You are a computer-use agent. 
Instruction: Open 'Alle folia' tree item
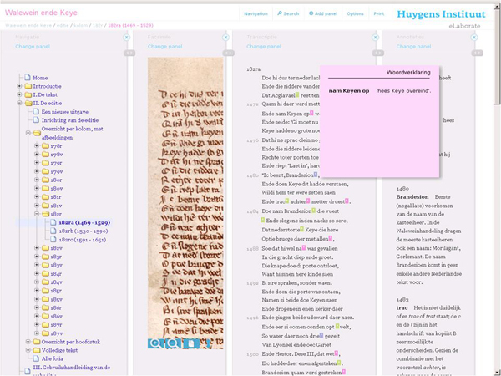(52, 358)
